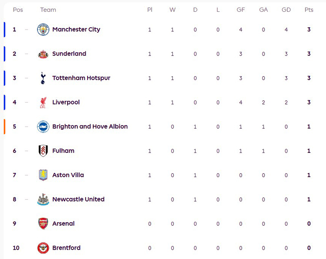Click the GF column header

241,10
